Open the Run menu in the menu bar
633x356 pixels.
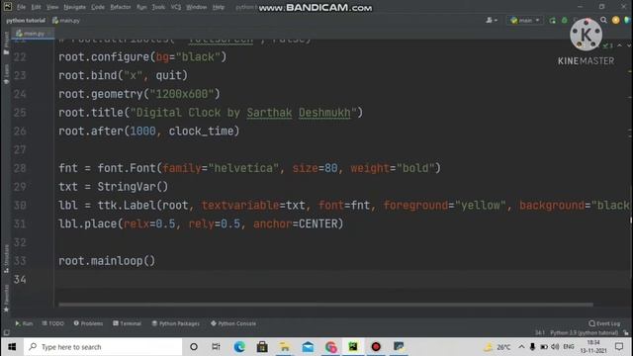(141, 7)
